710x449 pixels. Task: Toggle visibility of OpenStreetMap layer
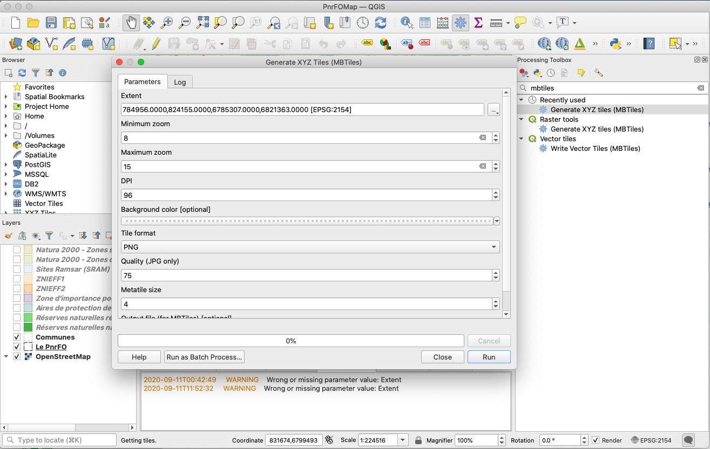click(17, 356)
